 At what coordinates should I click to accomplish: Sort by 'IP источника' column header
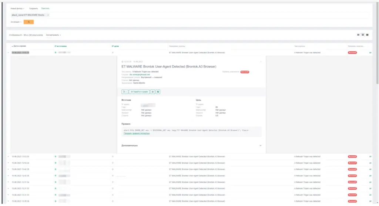point(60,46)
